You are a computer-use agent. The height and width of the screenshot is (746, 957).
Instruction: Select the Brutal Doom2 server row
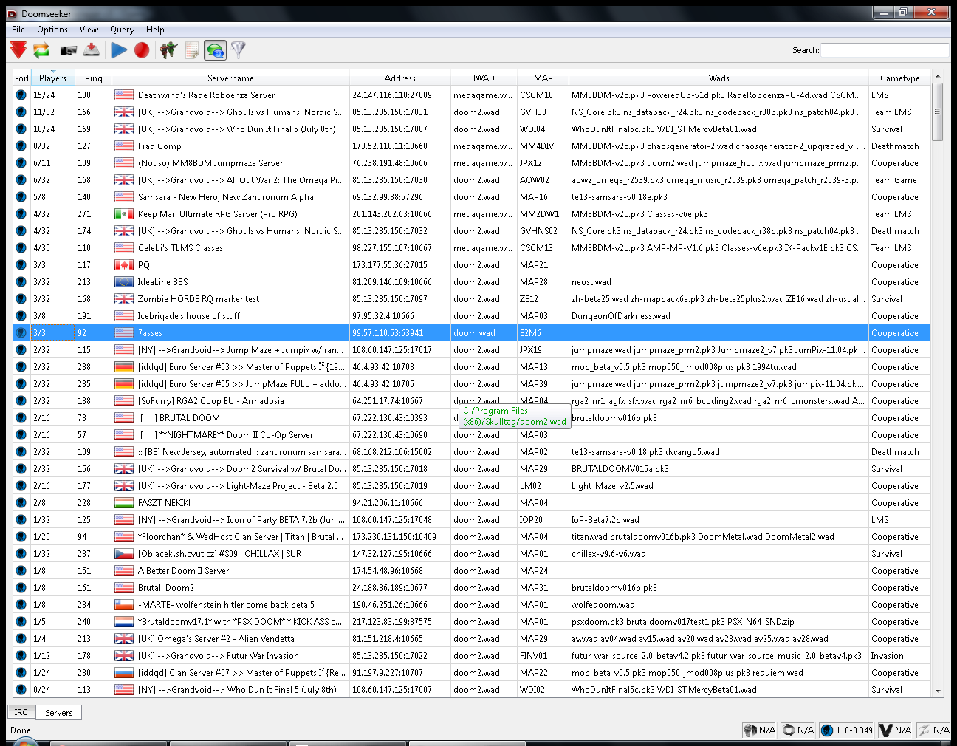pyautogui.click(x=472, y=588)
